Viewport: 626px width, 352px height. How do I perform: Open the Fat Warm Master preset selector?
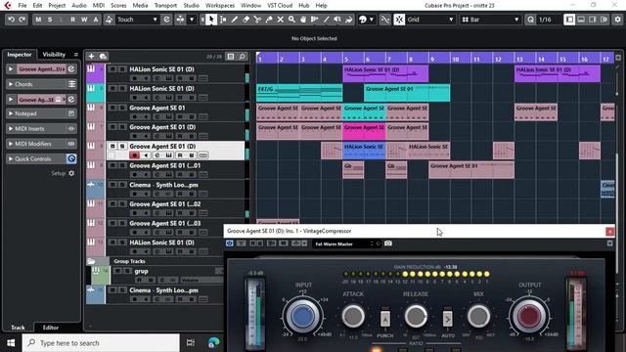[346, 243]
